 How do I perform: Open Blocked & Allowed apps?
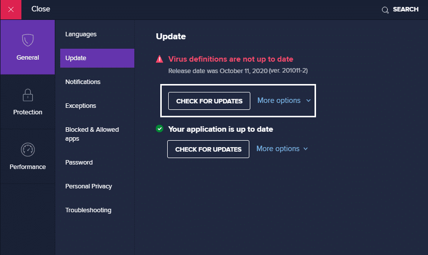pyautogui.click(x=92, y=134)
